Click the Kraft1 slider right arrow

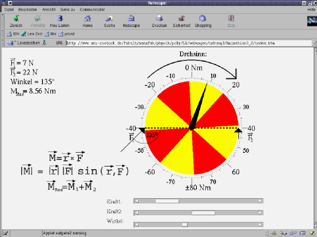[x=260, y=201]
